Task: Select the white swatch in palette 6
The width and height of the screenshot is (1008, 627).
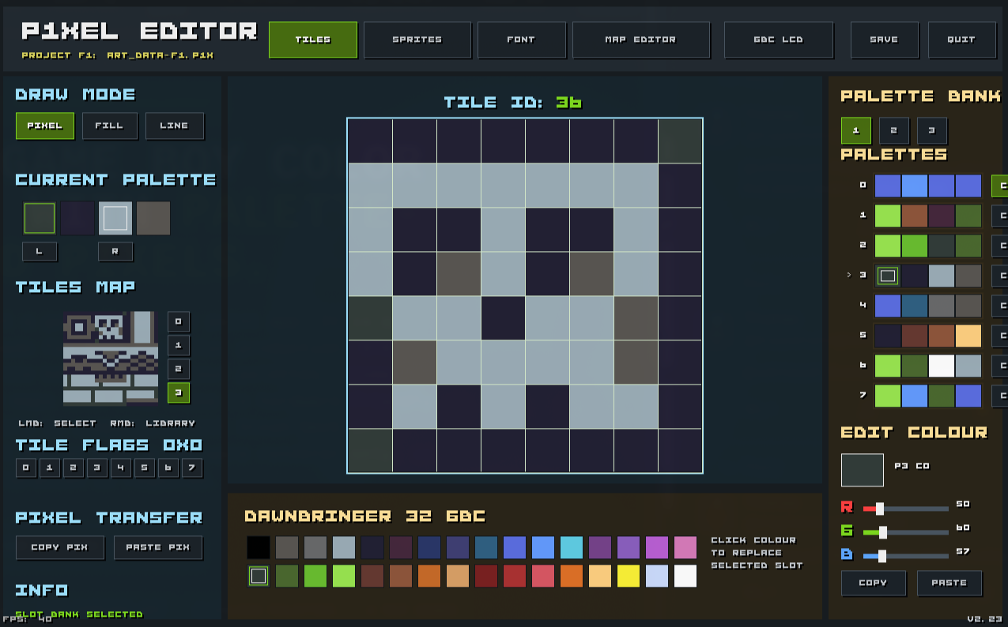Action: (942, 366)
